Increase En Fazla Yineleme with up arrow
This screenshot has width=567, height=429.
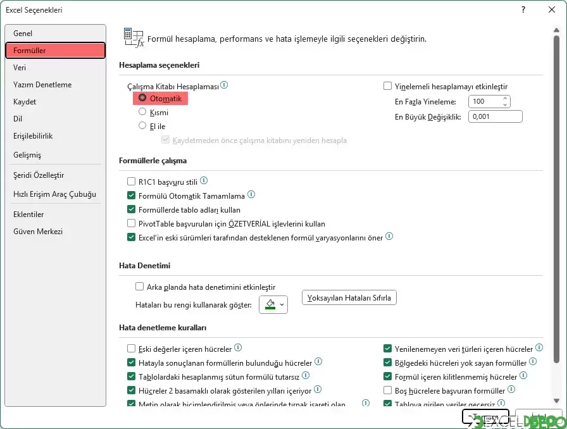(x=505, y=98)
